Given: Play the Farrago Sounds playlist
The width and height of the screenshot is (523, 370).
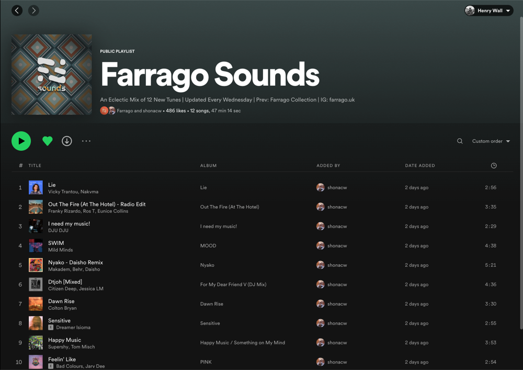Looking at the screenshot, I should click(21, 141).
